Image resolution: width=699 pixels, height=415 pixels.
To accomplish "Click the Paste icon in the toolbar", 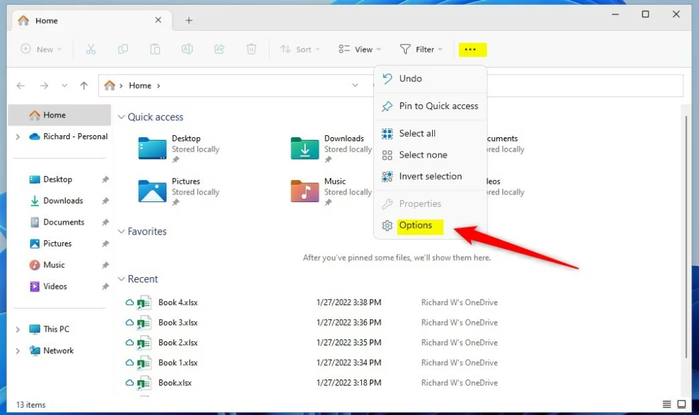I will pos(155,49).
